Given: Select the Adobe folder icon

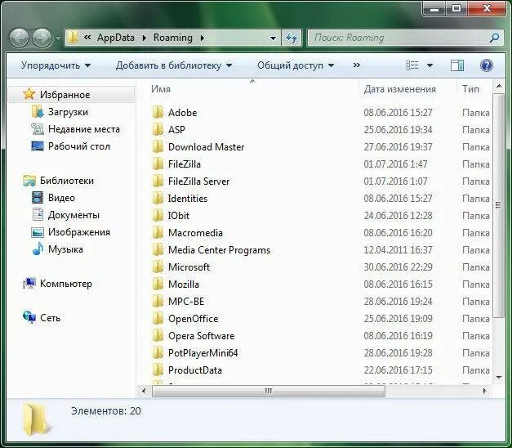Looking at the screenshot, I should pyautogui.click(x=158, y=112).
